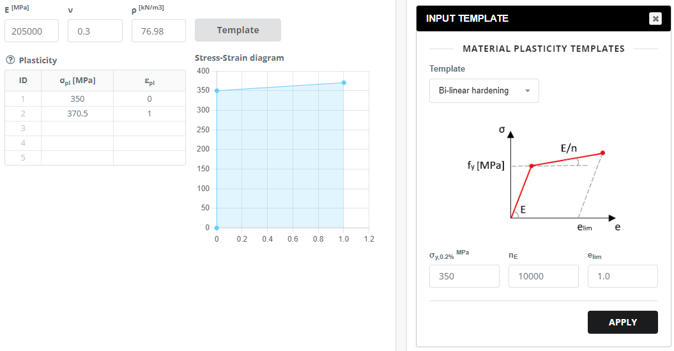The height and width of the screenshot is (351, 674).
Task: Click the plastic strain cell in row 2
Action: (149, 114)
